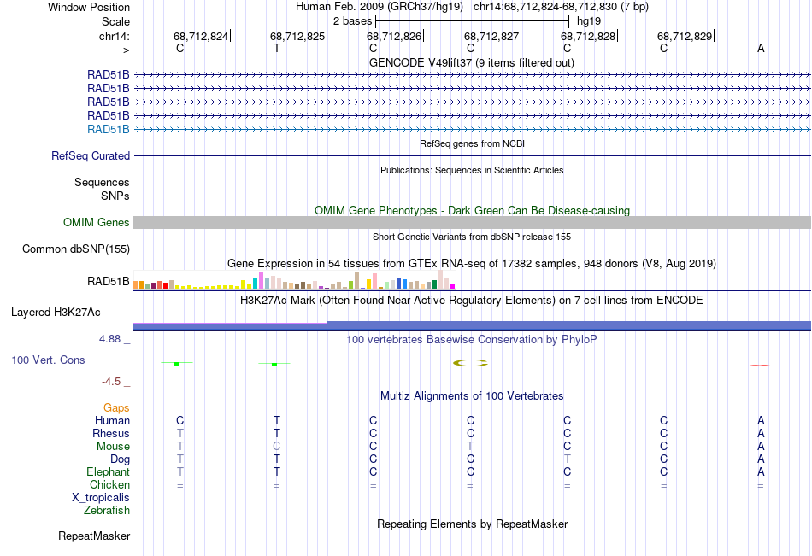The height and width of the screenshot is (556, 812).
Task: Open OMIM Gene Phenotypes track title
Action: click(x=473, y=210)
